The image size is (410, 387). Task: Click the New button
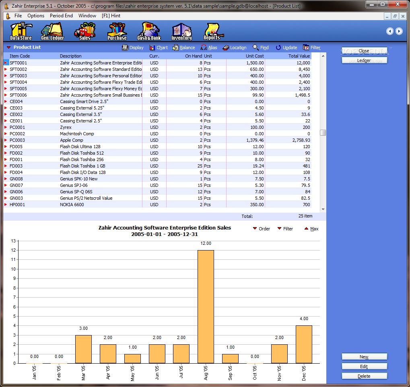click(364, 357)
